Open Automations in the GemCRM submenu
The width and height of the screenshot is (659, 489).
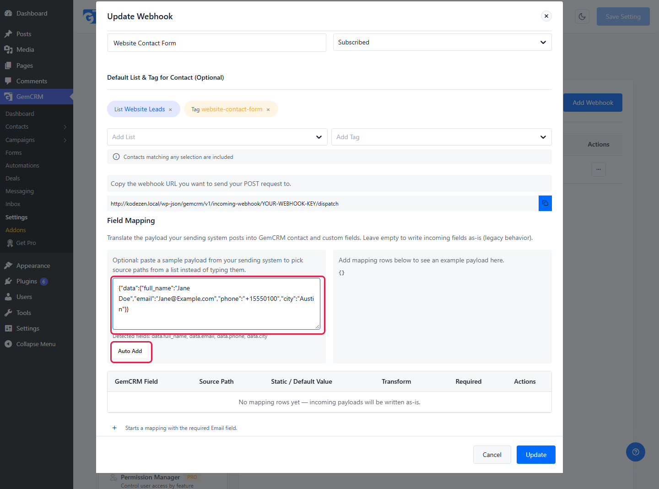pyautogui.click(x=22, y=166)
